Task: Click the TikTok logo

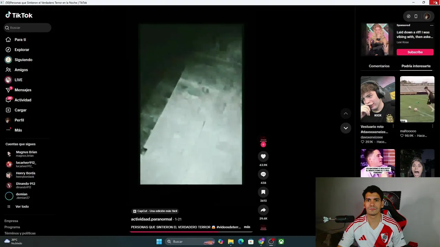Action: (x=19, y=15)
